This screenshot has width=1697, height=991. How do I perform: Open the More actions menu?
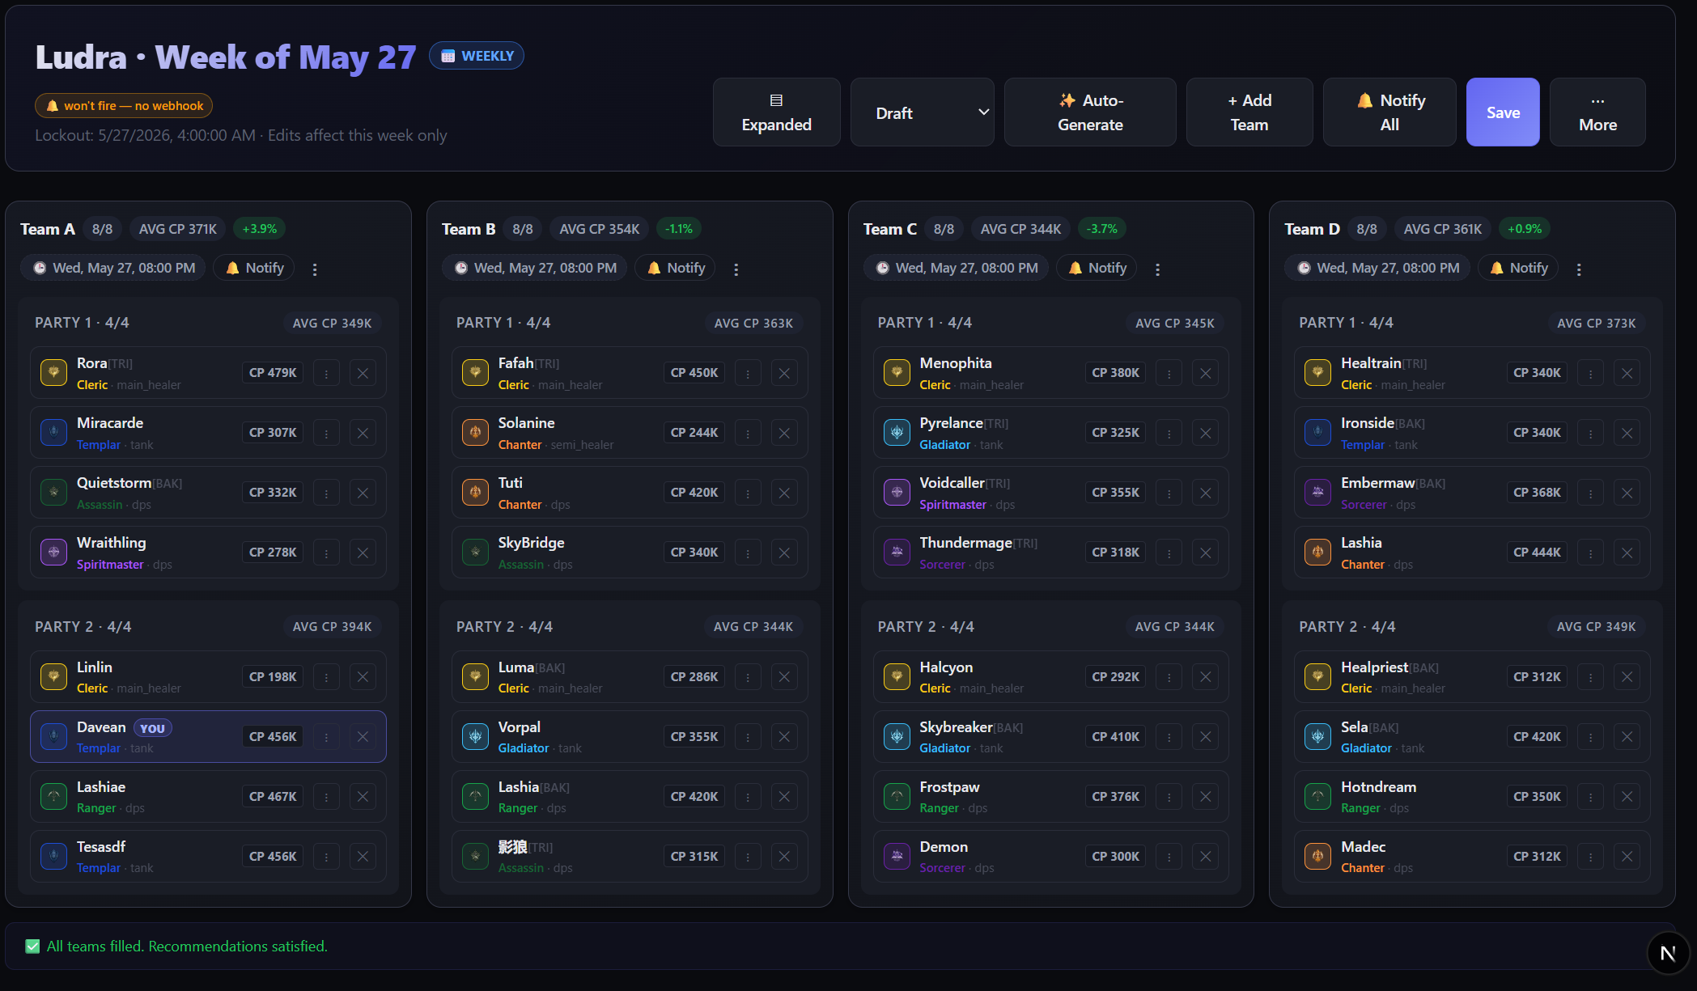[x=1597, y=112]
